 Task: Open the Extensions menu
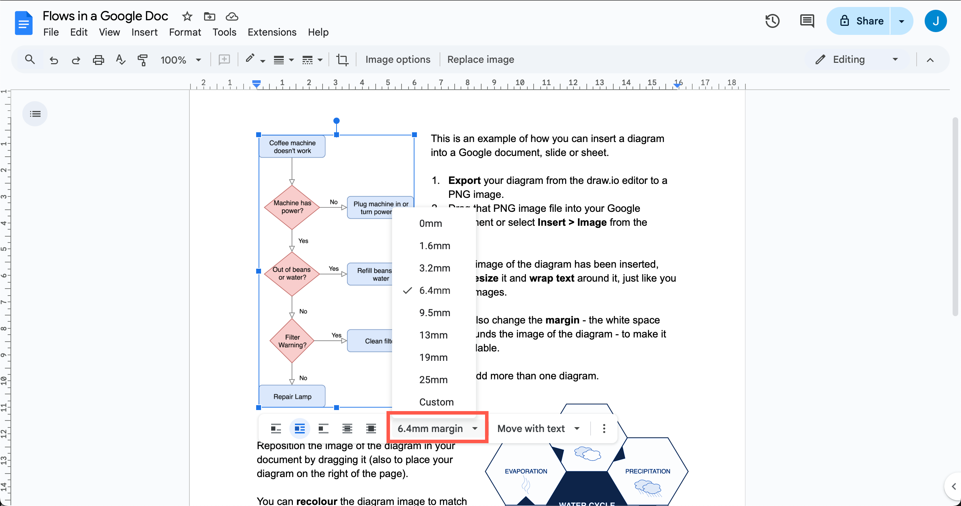pyautogui.click(x=272, y=32)
